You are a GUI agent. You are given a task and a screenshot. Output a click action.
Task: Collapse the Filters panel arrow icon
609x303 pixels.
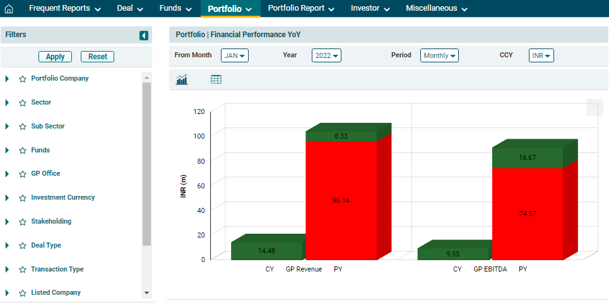coord(144,36)
